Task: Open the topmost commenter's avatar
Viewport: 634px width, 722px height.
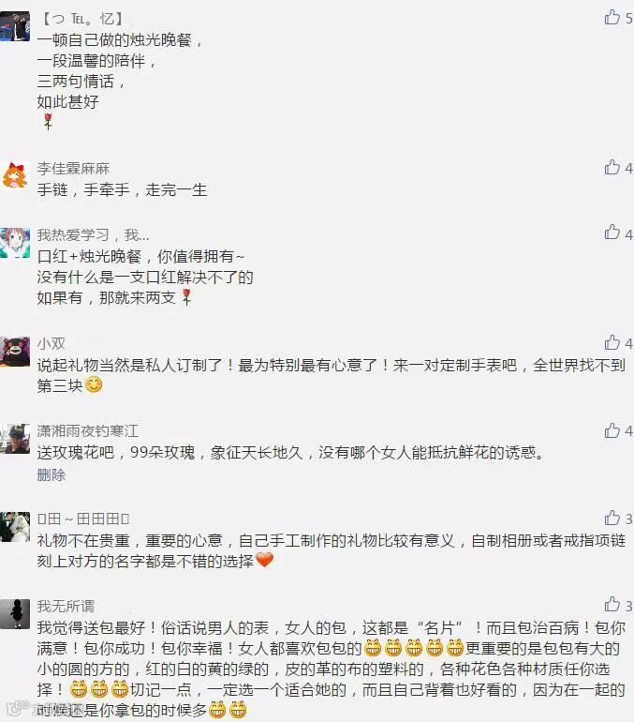Action: click(x=15, y=26)
